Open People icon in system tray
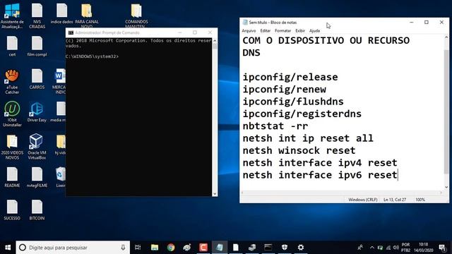The width and height of the screenshot is (452, 254). (360, 248)
